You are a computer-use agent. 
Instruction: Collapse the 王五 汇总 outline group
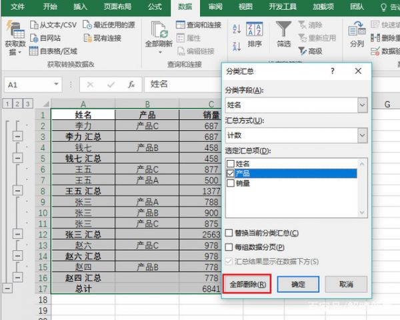pyautogui.click(x=17, y=191)
